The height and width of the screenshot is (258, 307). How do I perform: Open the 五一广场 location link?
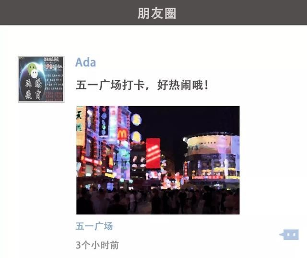pyautogui.click(x=94, y=226)
